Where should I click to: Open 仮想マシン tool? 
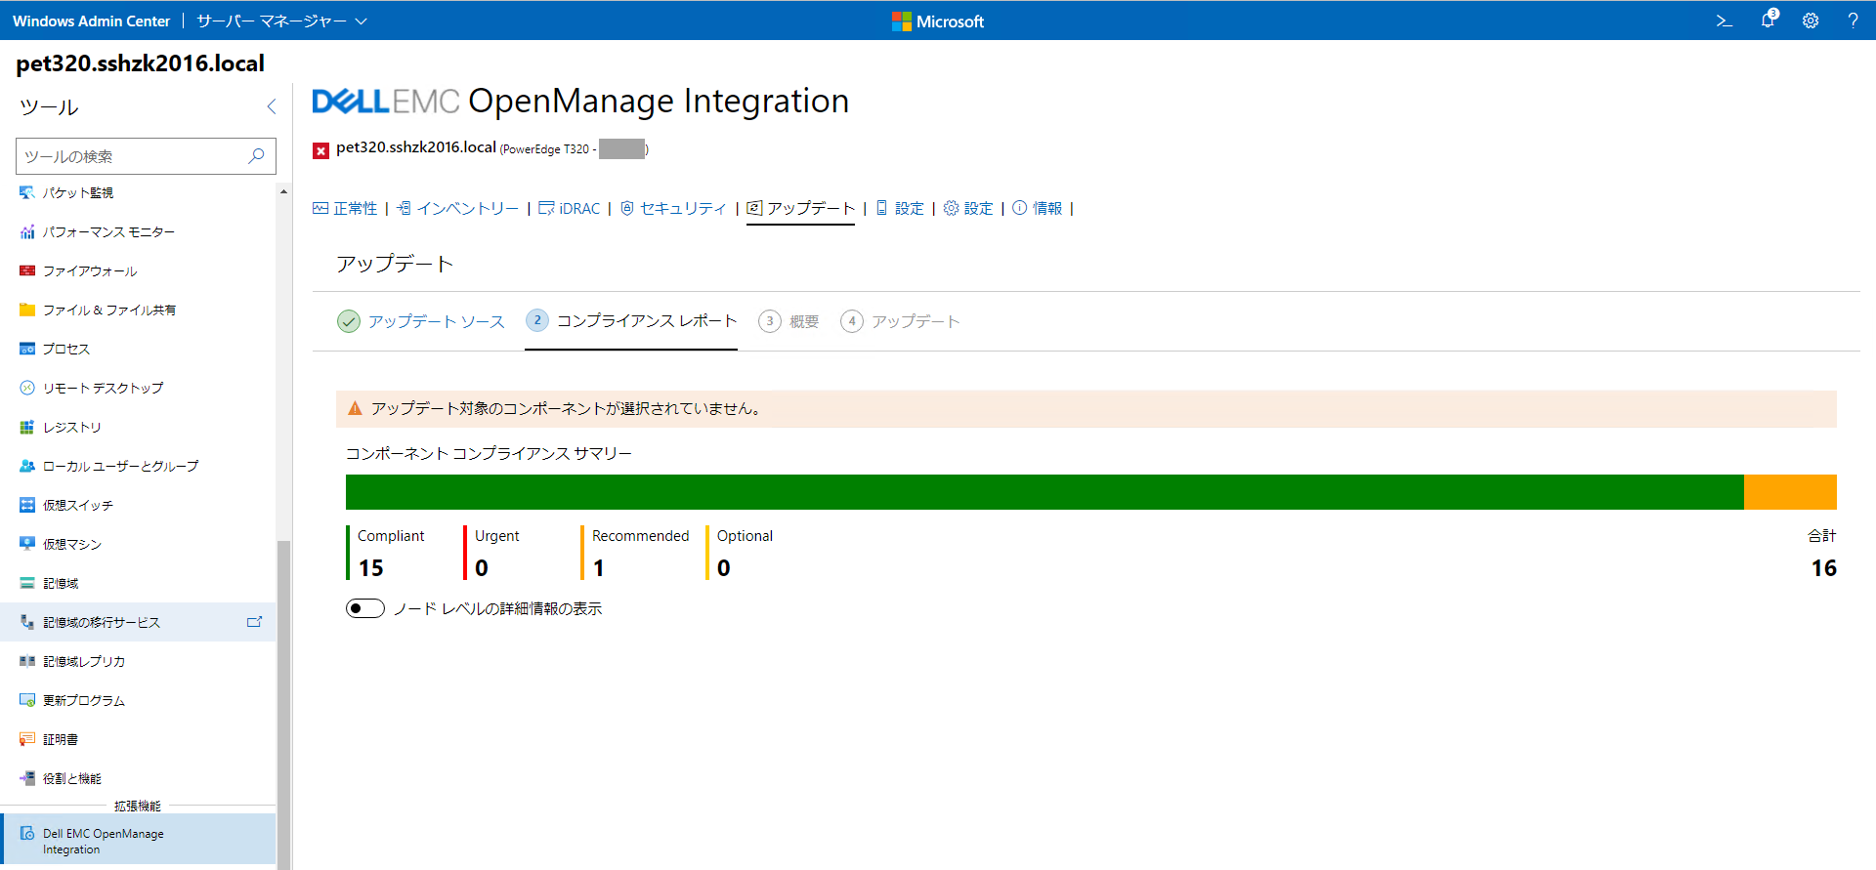pyautogui.click(x=138, y=544)
